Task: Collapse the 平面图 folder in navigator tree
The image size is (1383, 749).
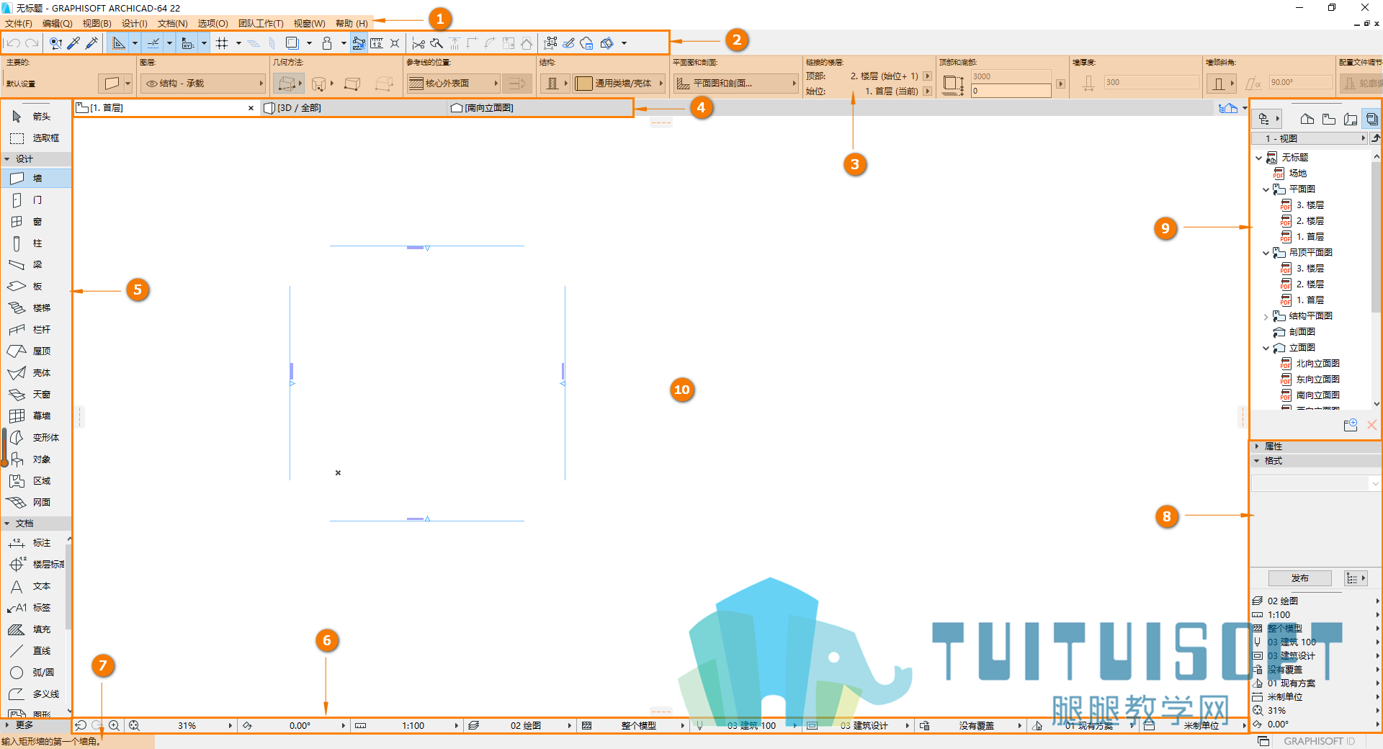Action: [x=1266, y=189]
